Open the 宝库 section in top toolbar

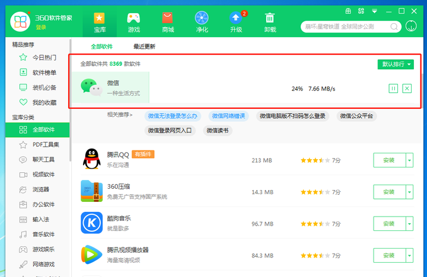tap(100, 22)
